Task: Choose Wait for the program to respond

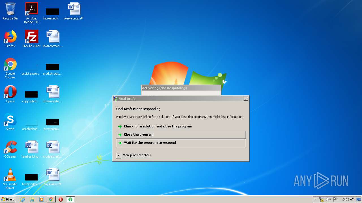Action: pos(181,143)
